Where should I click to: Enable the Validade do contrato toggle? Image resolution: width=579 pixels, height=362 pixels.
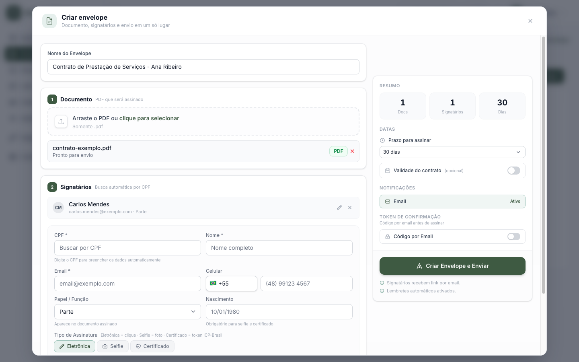(514, 171)
